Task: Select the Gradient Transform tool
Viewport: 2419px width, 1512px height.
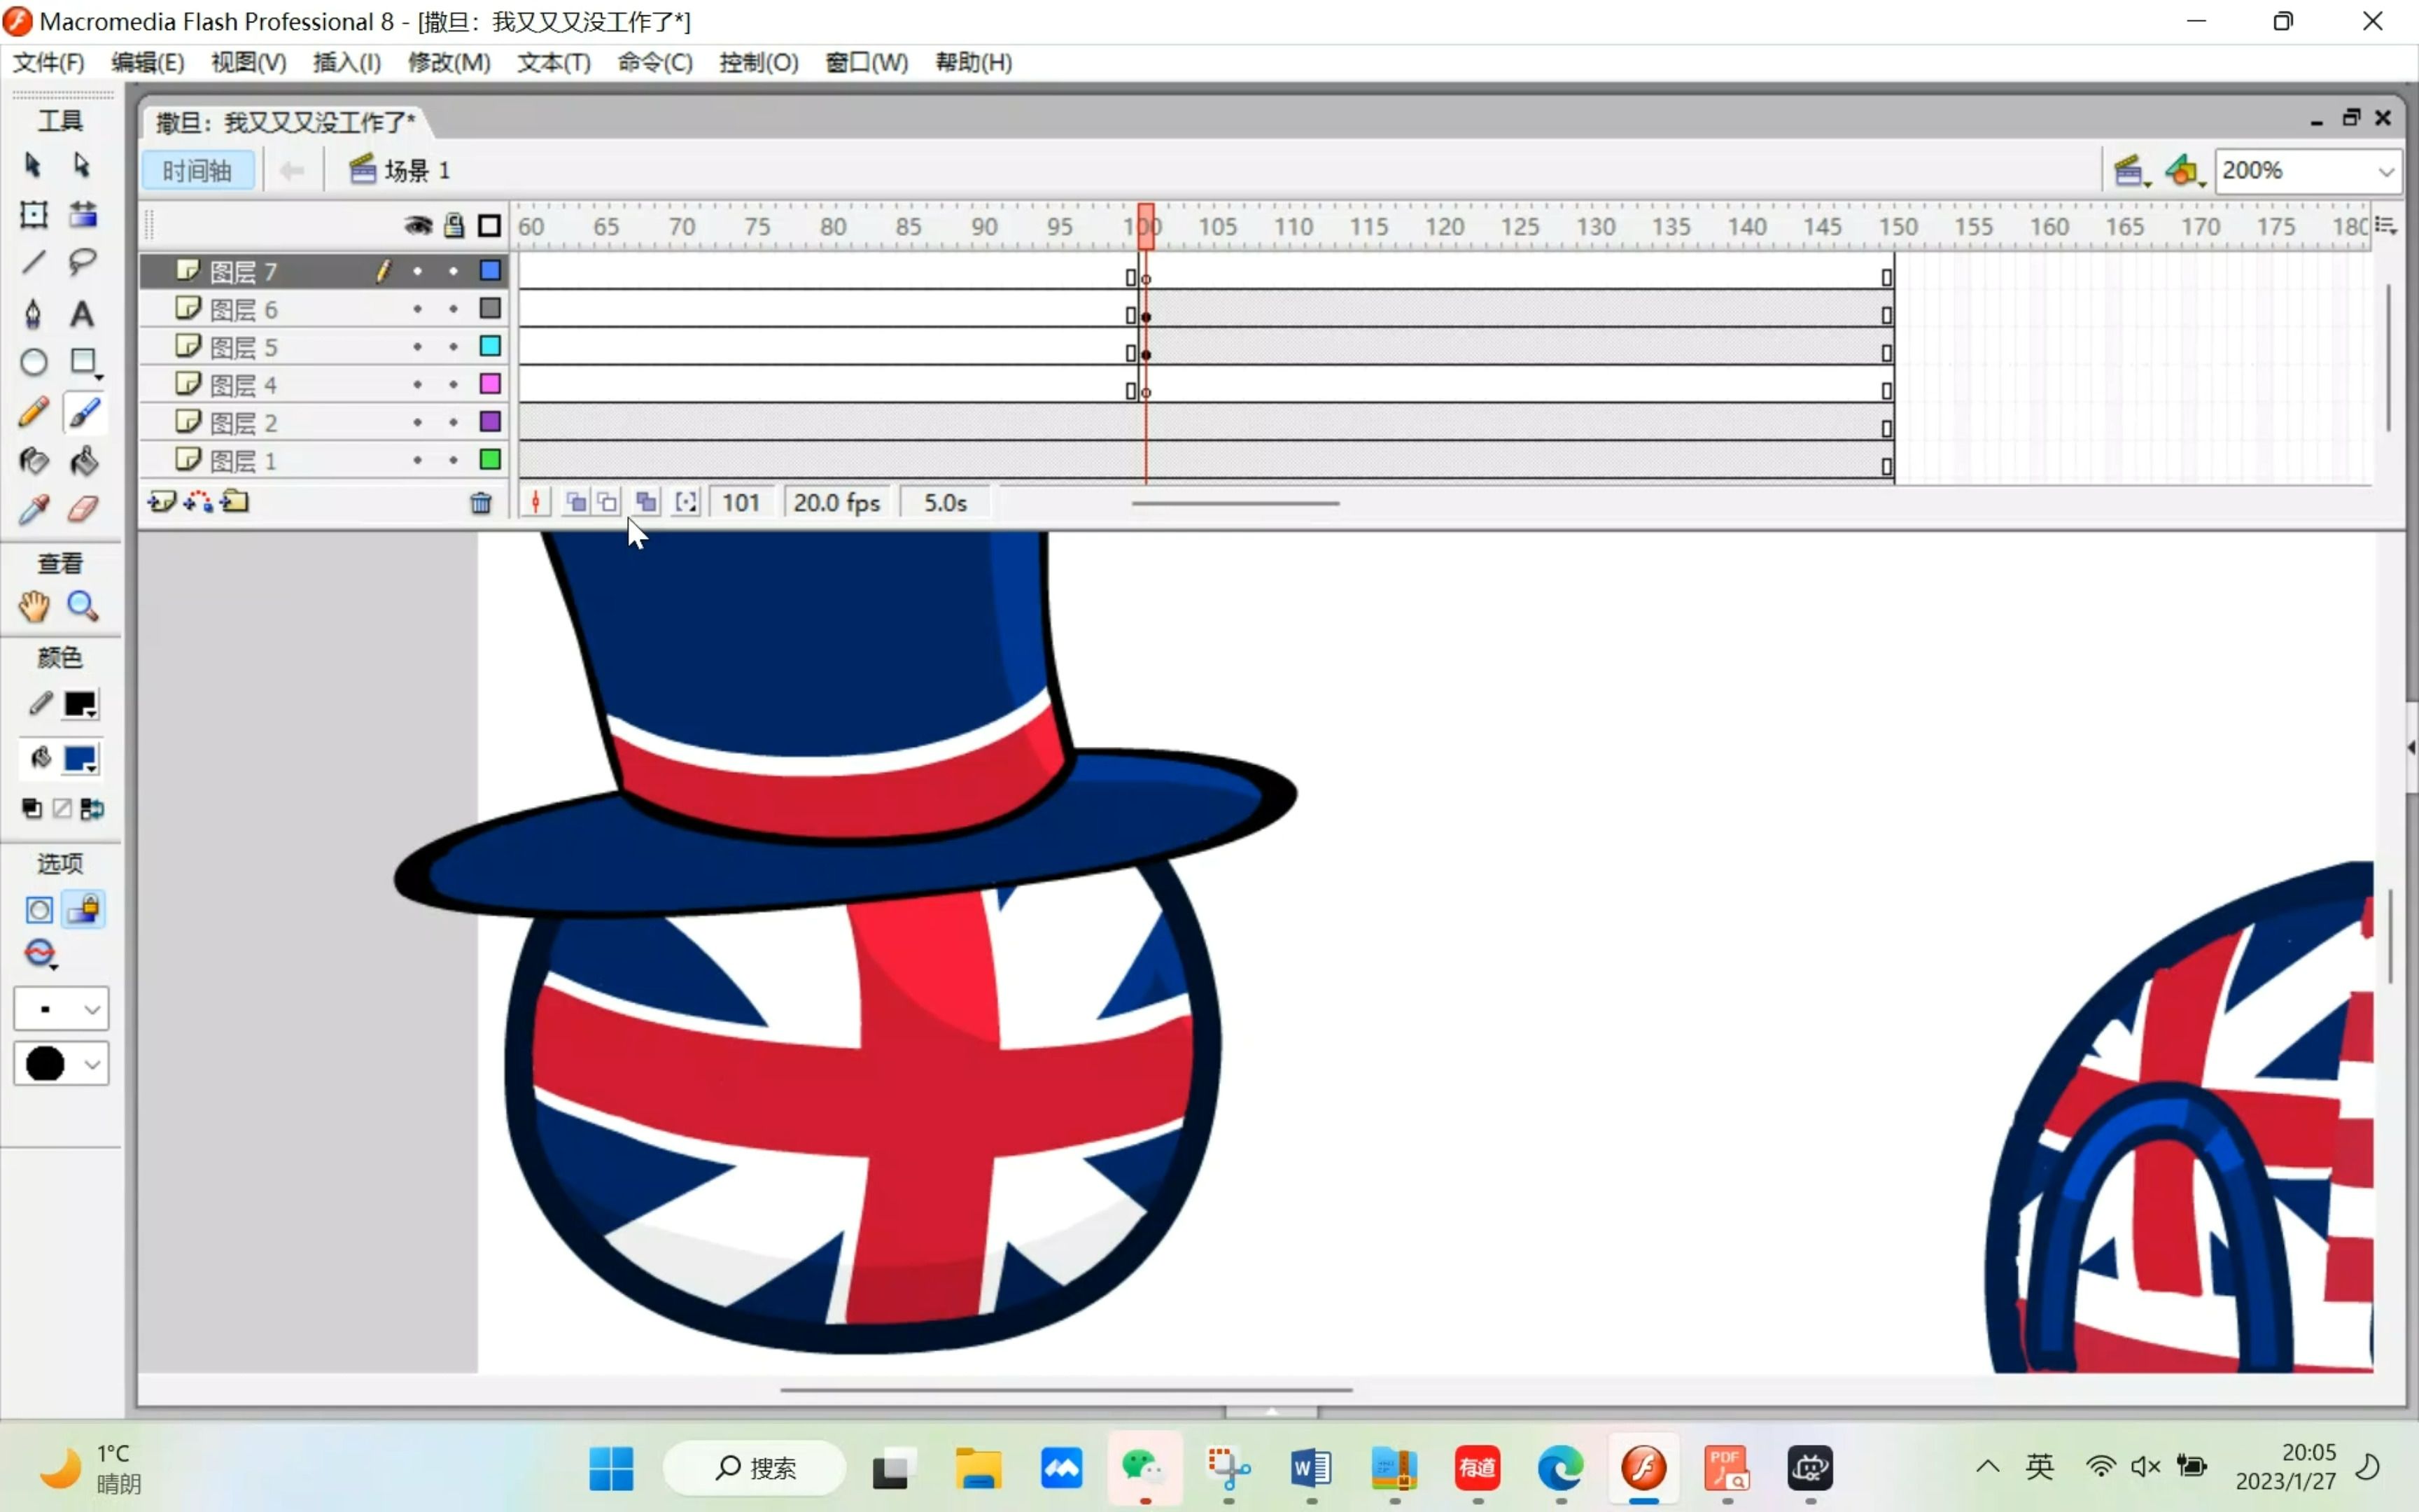Action: [83, 214]
